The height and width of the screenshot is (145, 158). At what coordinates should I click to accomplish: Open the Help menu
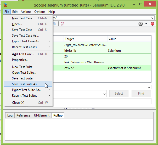tap(52, 12)
